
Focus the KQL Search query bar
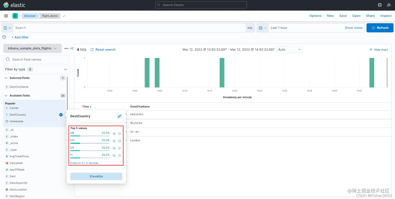129,28
